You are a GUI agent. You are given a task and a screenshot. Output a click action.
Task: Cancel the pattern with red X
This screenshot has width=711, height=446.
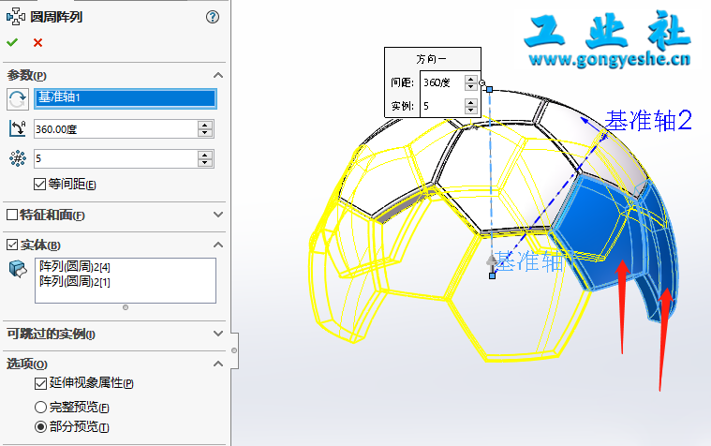click(x=38, y=43)
